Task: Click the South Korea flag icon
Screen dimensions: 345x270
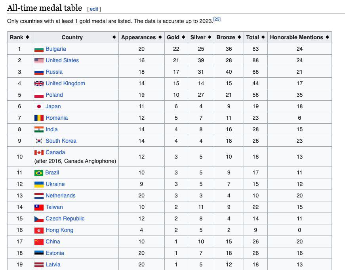Action: point(39,141)
